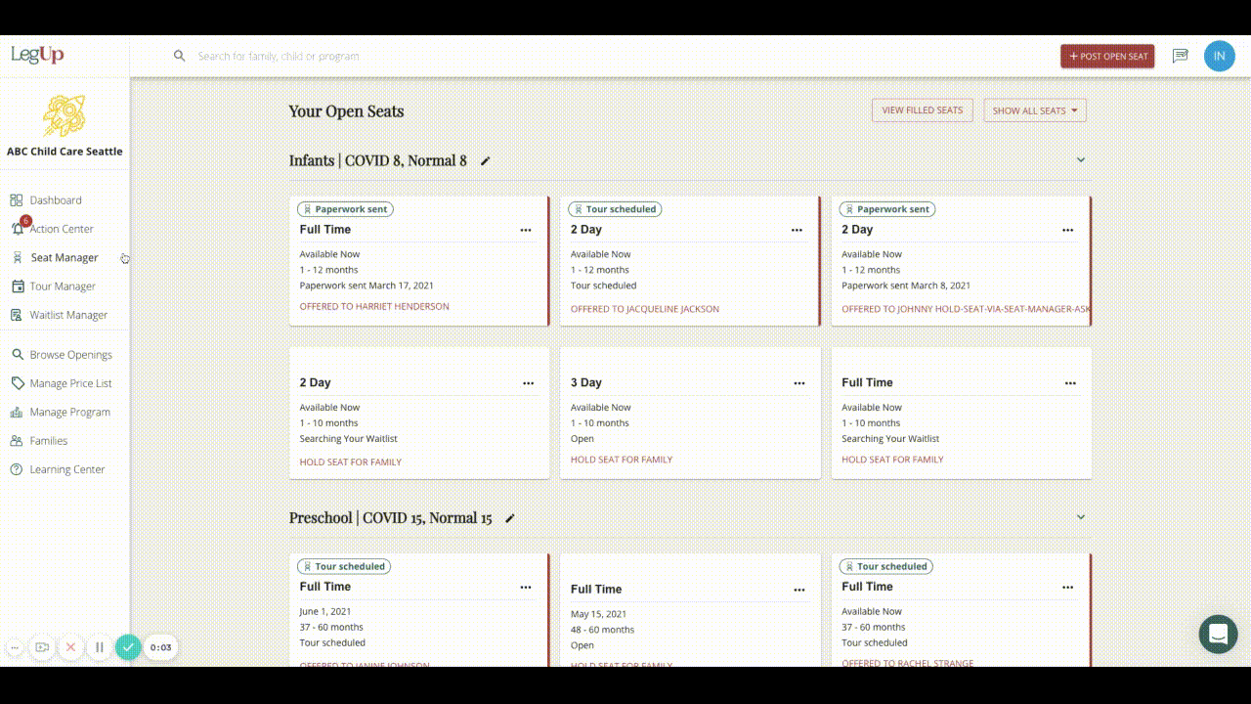Click Offered to Johnny hold-seat link
1251x704 pixels.
pos(966,309)
